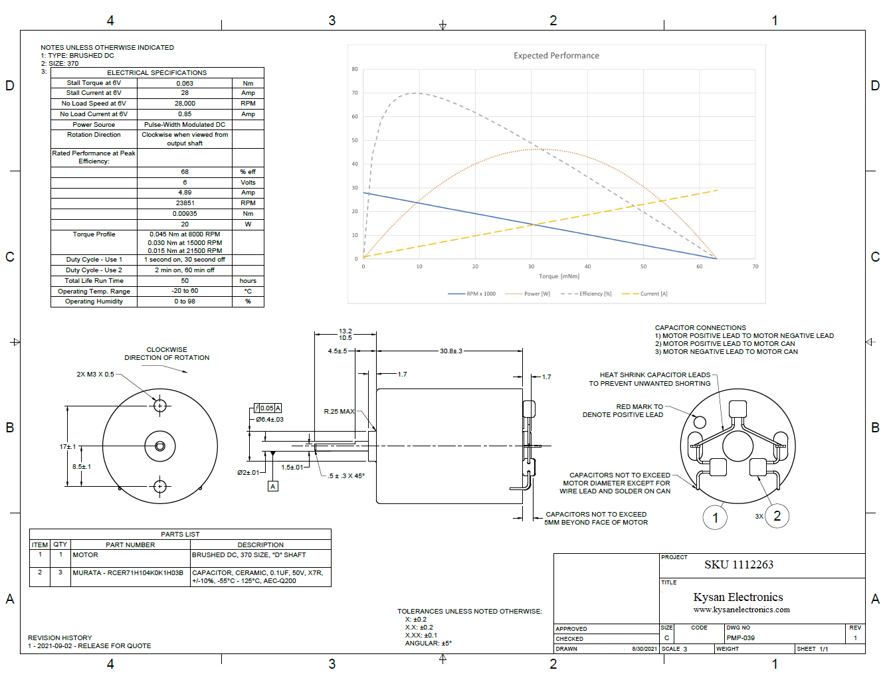Select the datum A box below the shaft
885x684 pixels.
272,486
